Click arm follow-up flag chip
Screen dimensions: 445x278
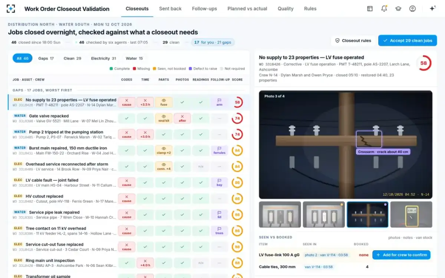tap(220, 102)
